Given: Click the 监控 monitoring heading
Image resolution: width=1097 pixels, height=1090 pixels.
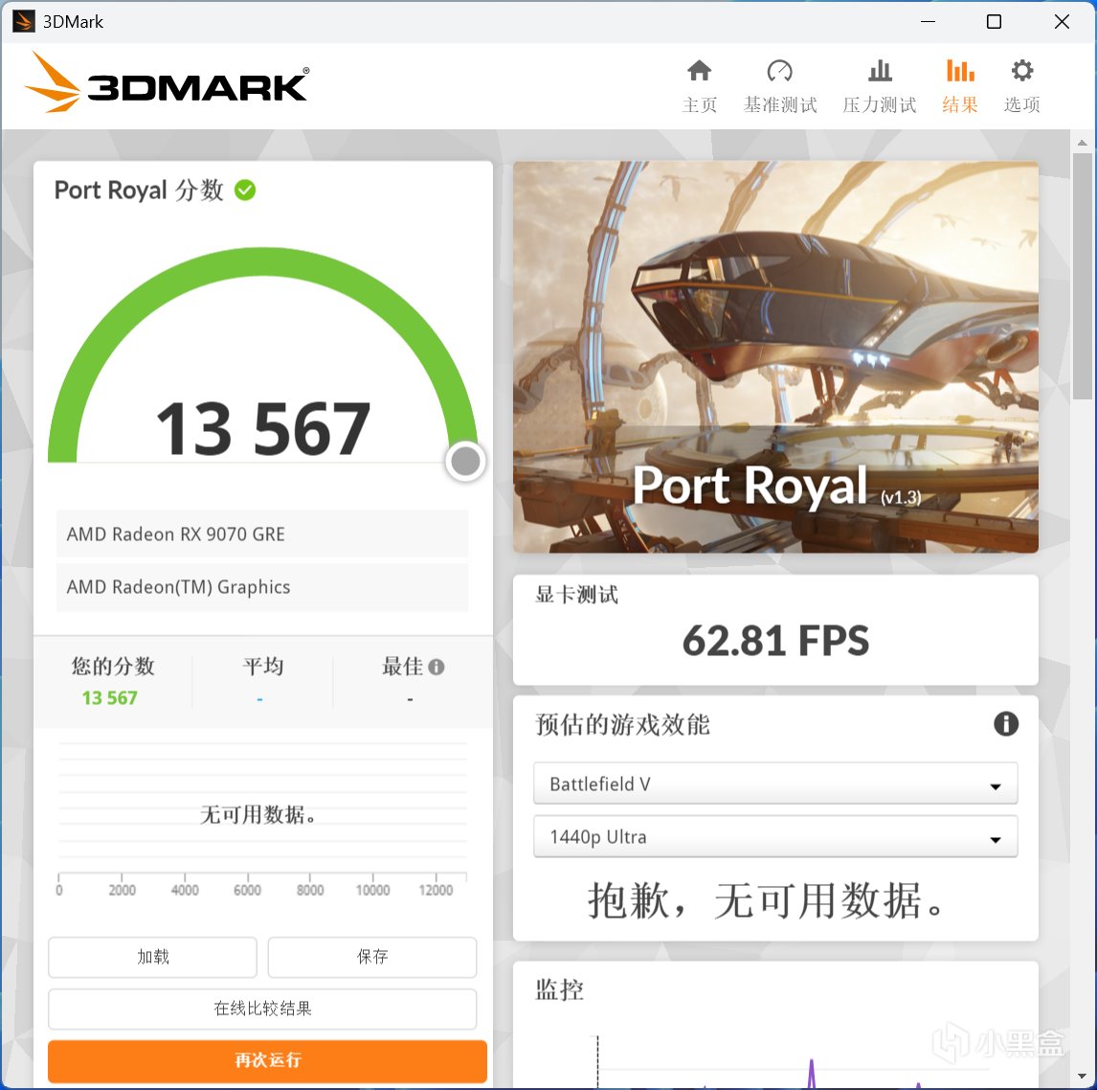Looking at the screenshot, I should tap(559, 989).
